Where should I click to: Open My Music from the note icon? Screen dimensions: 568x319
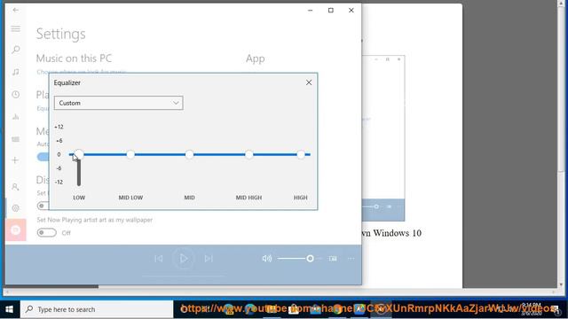16,72
